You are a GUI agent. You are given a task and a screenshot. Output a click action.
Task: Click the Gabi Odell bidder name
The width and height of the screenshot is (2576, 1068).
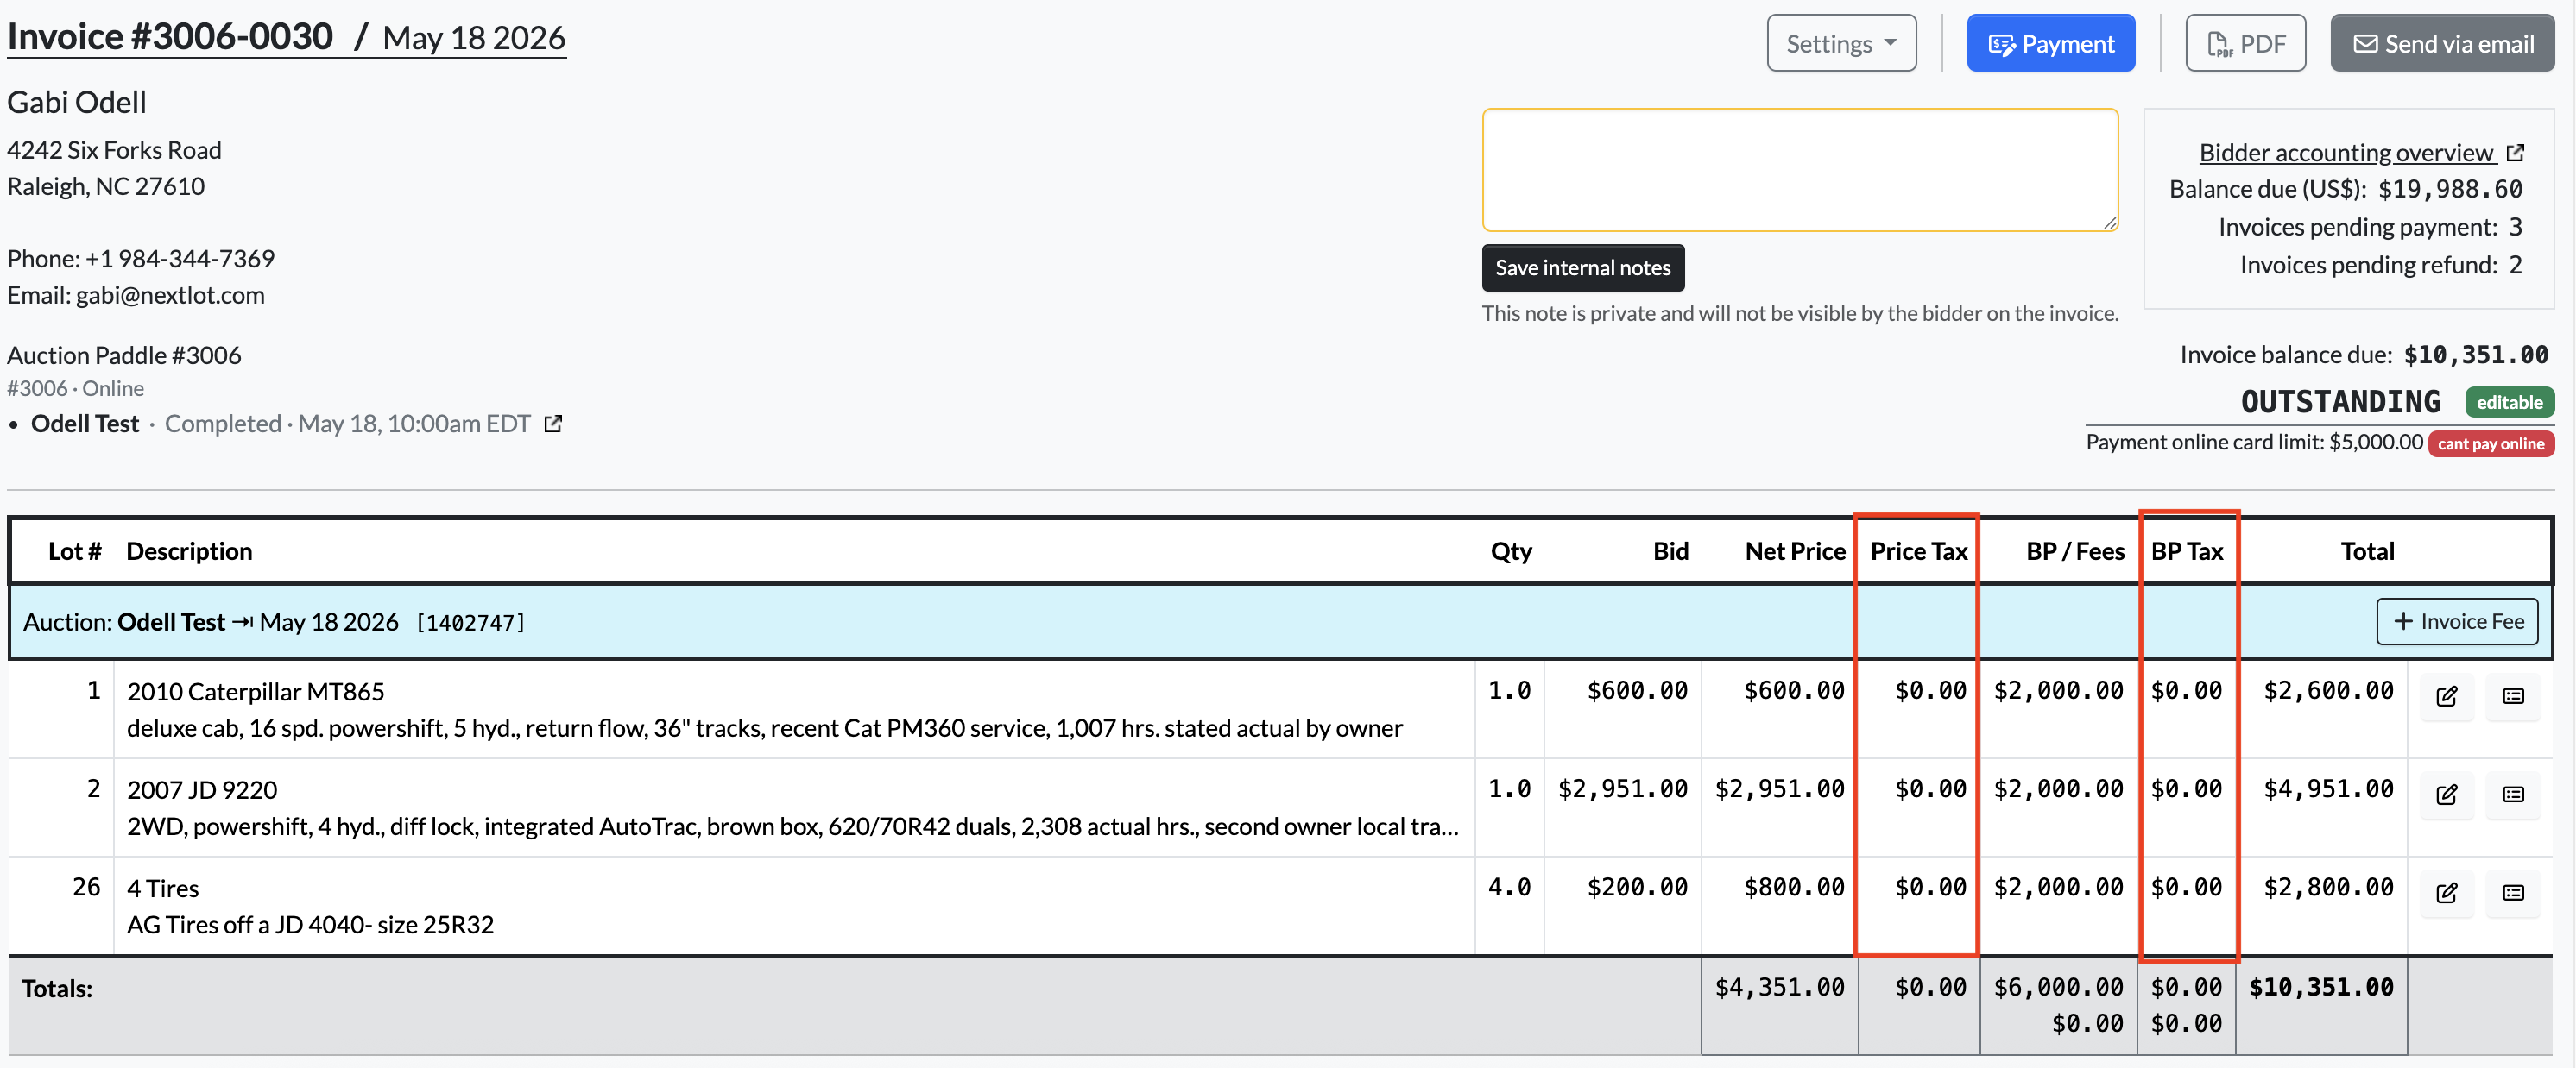77,102
